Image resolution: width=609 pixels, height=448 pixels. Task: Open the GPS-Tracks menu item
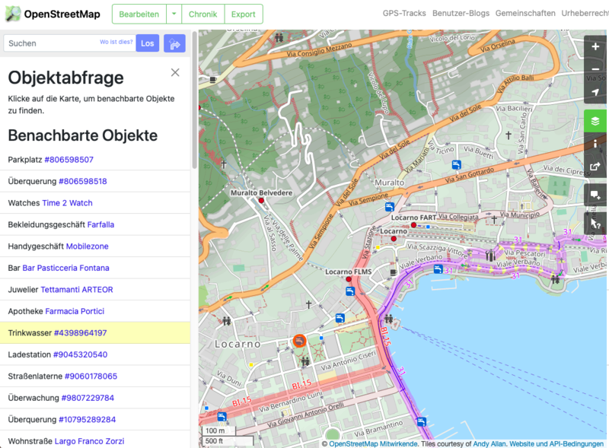point(403,12)
